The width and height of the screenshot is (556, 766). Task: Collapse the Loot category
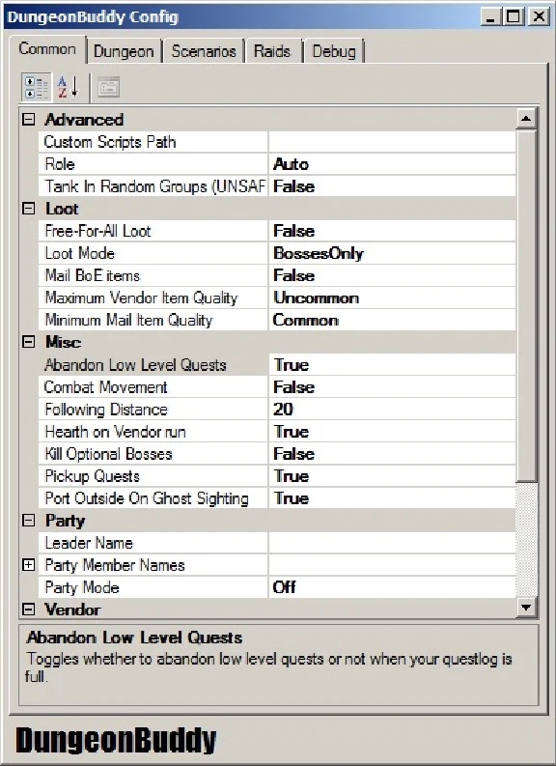click(x=29, y=209)
